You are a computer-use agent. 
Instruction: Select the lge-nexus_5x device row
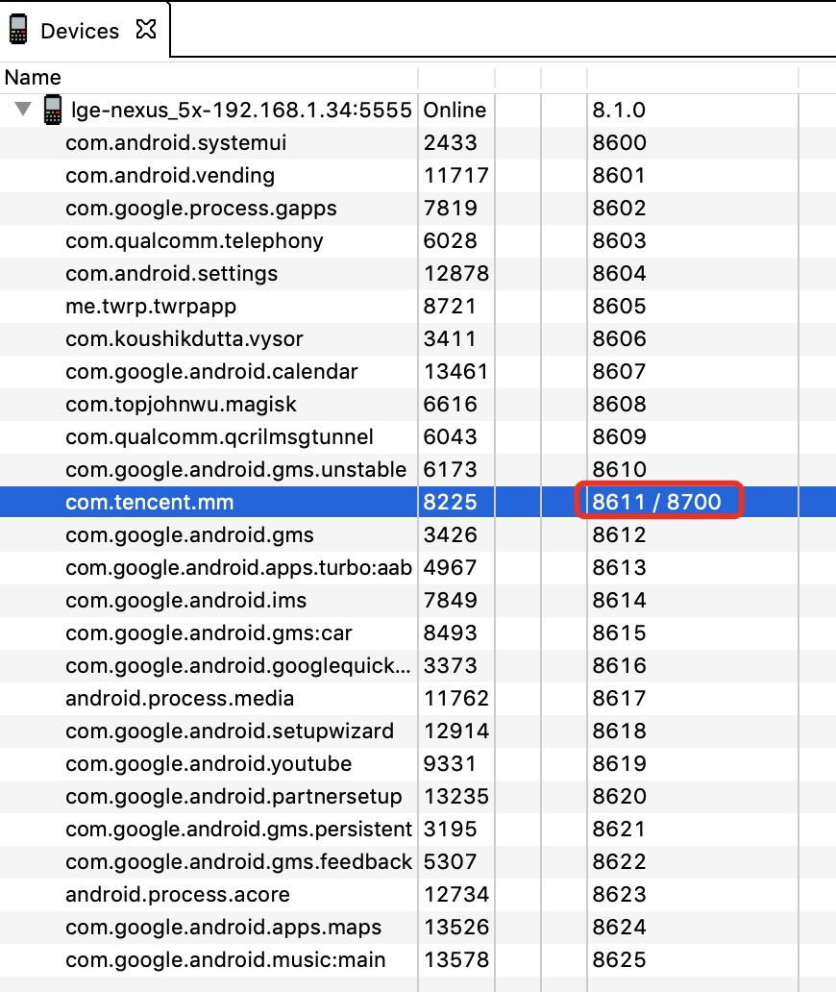click(418, 111)
